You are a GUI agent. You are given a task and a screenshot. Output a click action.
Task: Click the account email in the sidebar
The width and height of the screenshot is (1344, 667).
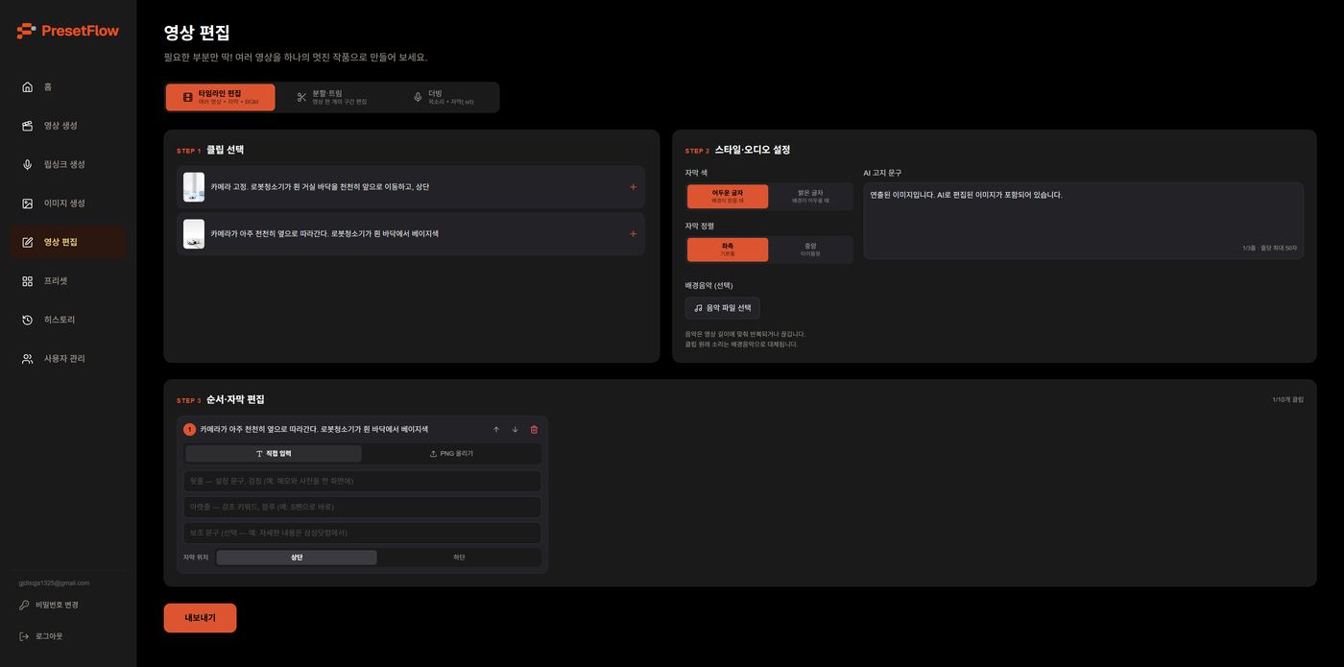pyautogui.click(x=54, y=583)
